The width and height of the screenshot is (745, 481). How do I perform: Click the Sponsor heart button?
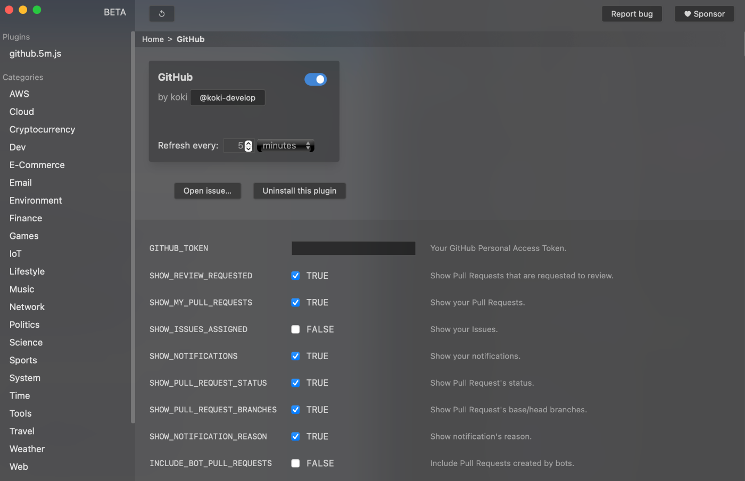[x=705, y=14]
